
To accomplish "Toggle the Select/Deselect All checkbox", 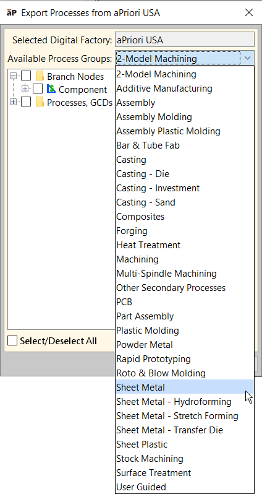I will pyautogui.click(x=12, y=340).
